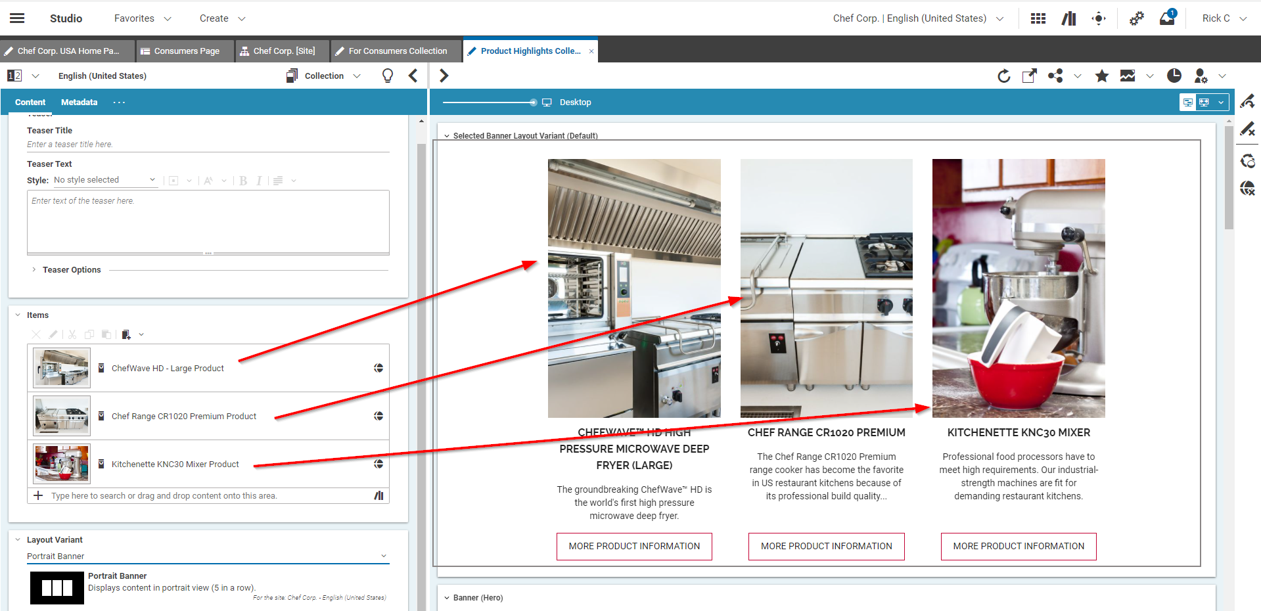Click the preview zoom slider handle

tap(534, 102)
